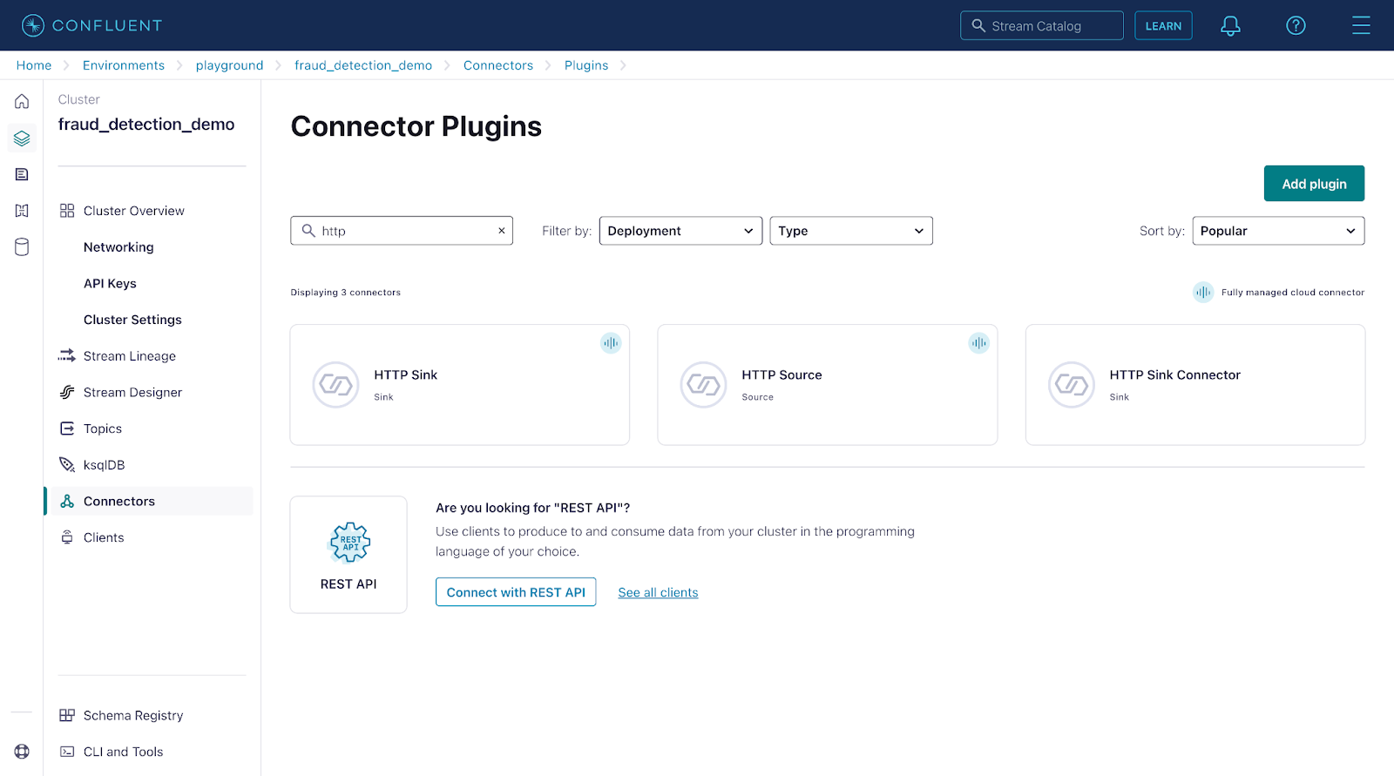Click Connect with REST API button

[516, 592]
